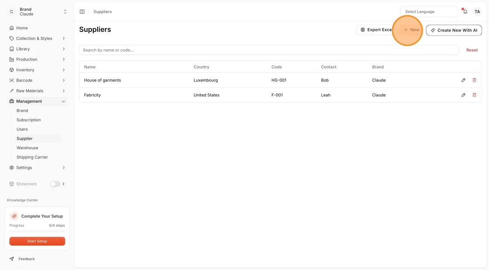The image size is (489, 270).
Task: Open Subscription under Management
Action: coord(29,120)
